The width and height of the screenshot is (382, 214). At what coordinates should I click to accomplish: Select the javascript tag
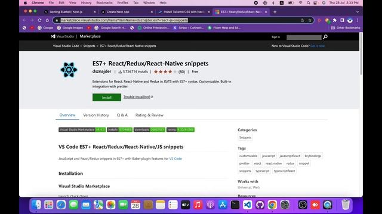268,156
